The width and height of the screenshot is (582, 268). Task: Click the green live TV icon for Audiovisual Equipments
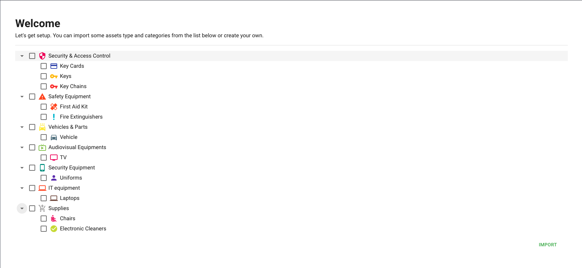(x=42, y=147)
